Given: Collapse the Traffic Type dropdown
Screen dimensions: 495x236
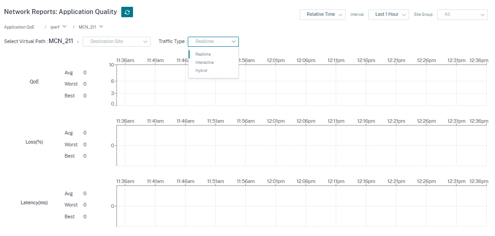Looking at the screenshot, I should [x=214, y=41].
